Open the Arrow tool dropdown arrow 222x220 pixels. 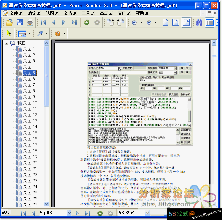47,34
